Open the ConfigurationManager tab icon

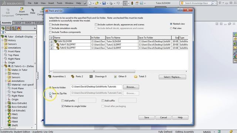pyautogui.click(x=13, y=28)
